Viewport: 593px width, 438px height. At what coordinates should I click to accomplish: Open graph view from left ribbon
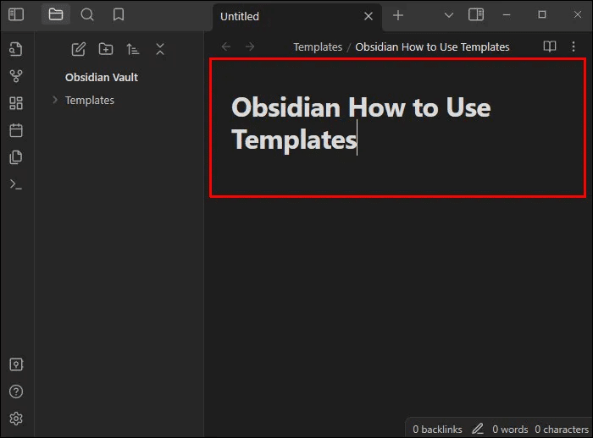point(16,76)
